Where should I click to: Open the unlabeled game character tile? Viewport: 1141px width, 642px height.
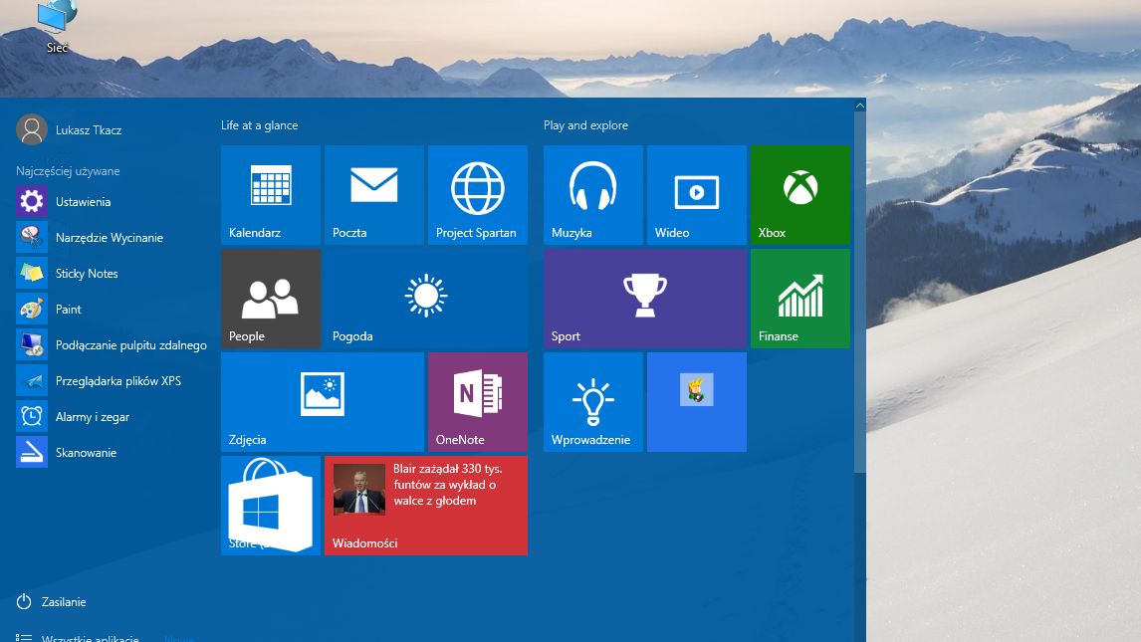[x=696, y=402]
